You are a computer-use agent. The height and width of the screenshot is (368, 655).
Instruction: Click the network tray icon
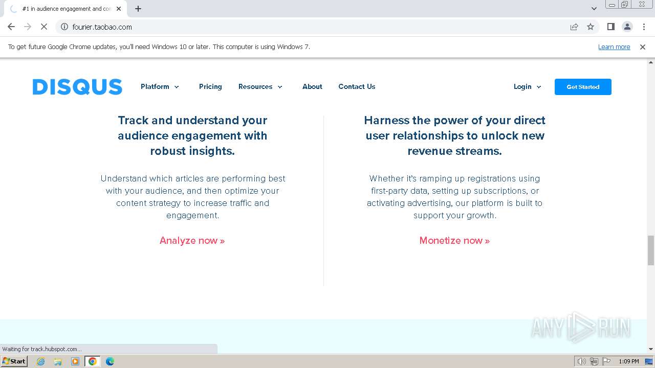(x=594, y=361)
